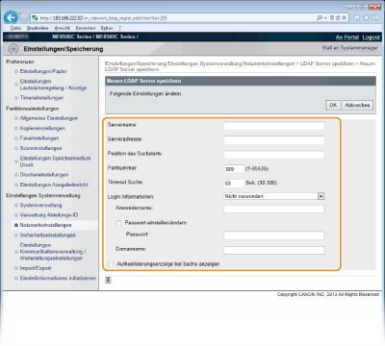Click the browser back arrow button
The height and width of the screenshot is (346, 385).
[x=11, y=17]
